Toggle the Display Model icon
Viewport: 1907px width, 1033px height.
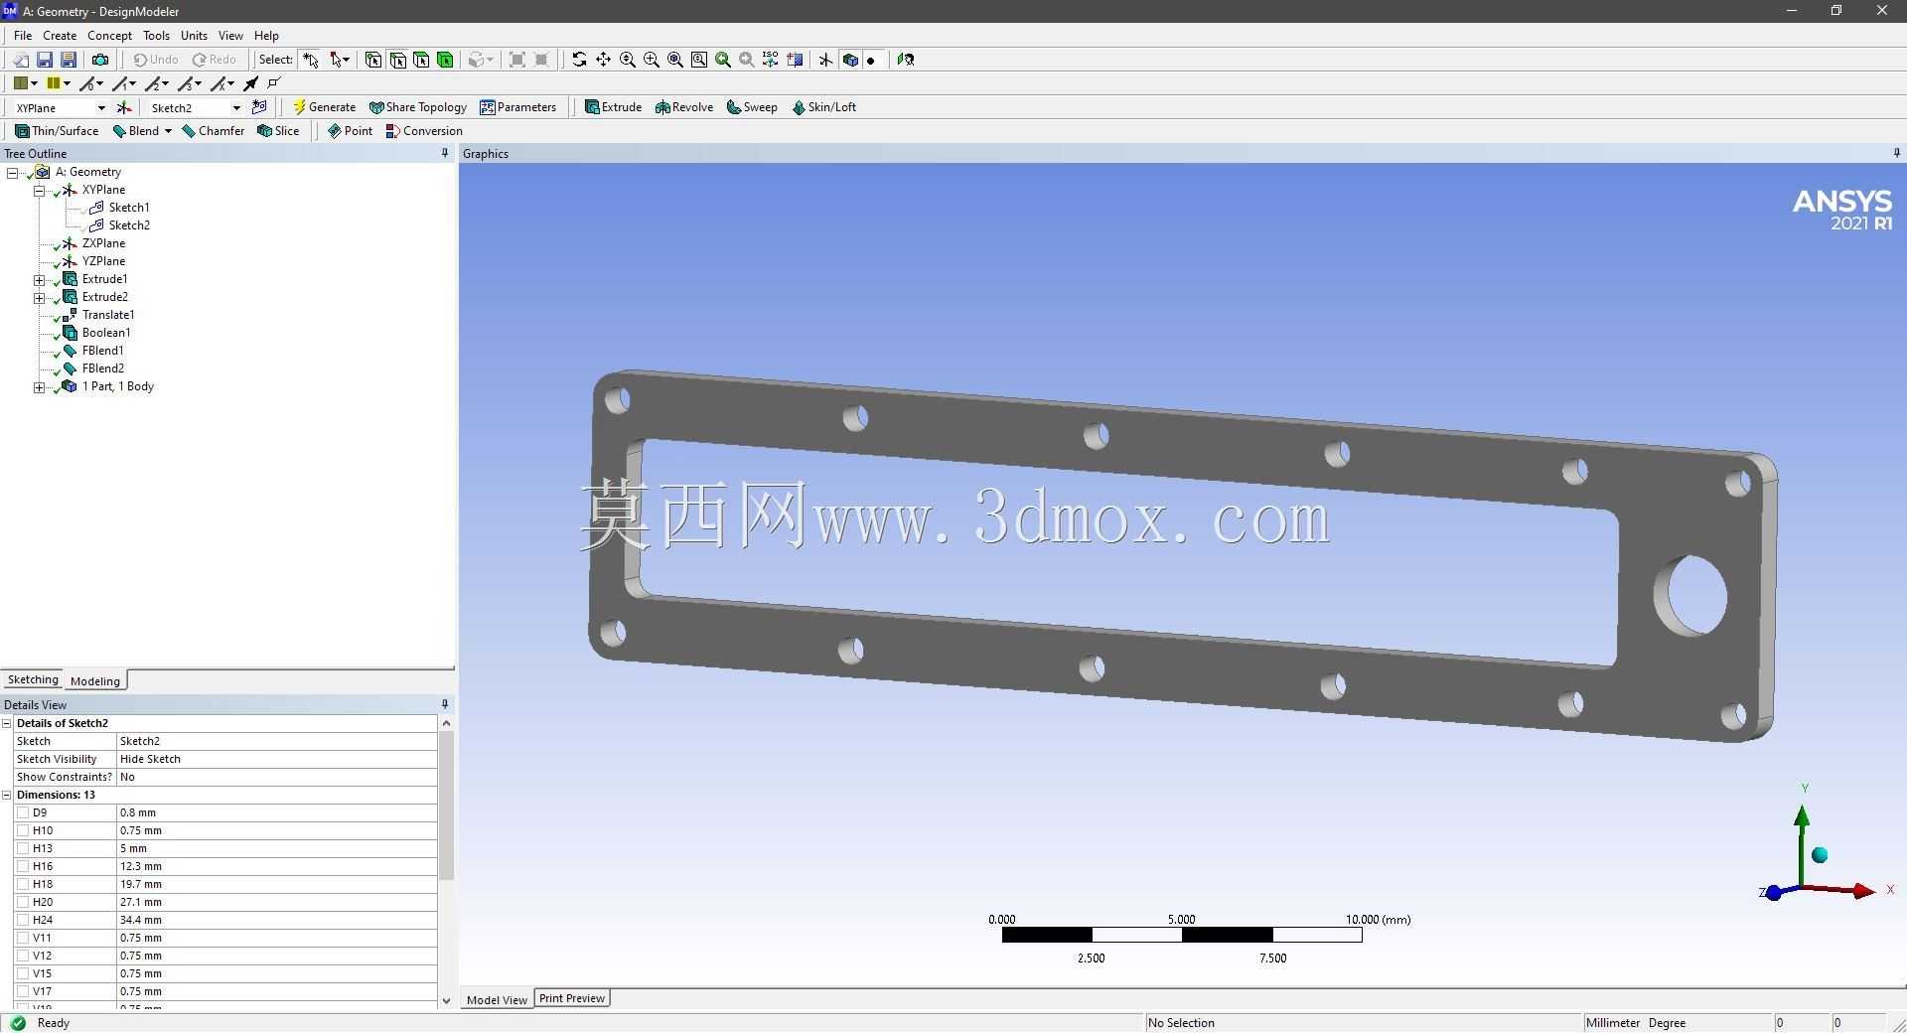coord(850,60)
